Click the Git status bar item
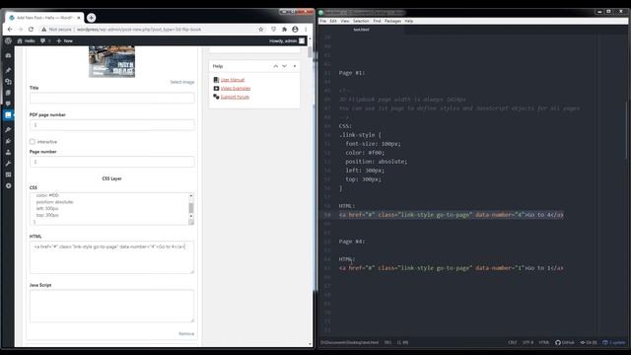Screen dimensions: 631x355 [589, 342]
